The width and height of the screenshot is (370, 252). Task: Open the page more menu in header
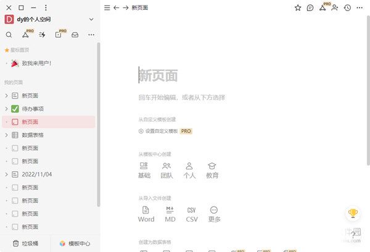pyautogui.click(x=360, y=8)
